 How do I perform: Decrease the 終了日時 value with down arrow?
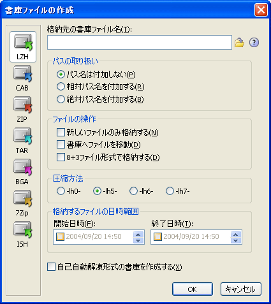coord(235,240)
